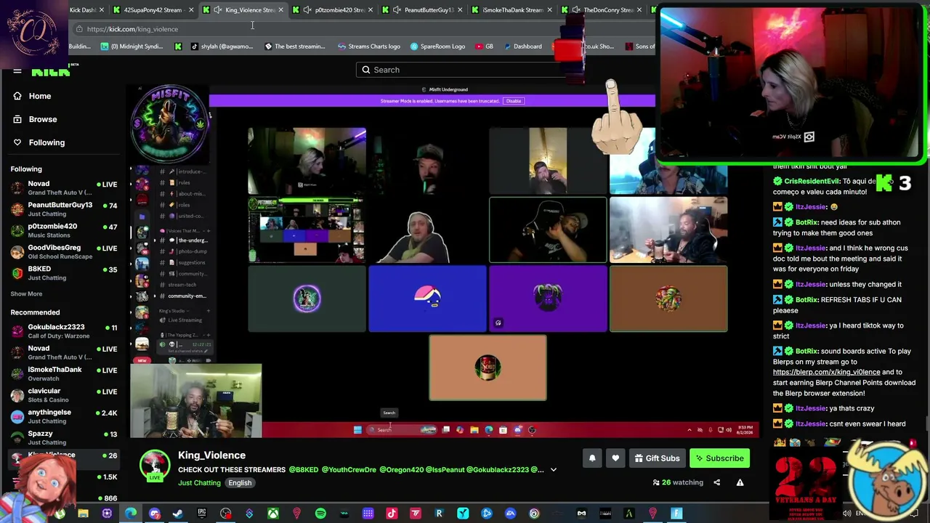The image size is (930, 523).
Task: Open Gokublackz2323 in Recommended list
Action: (x=64, y=331)
